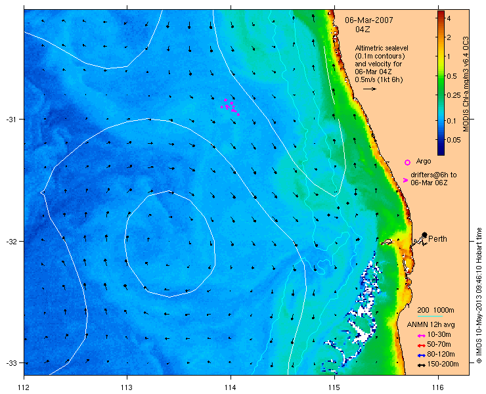Screen dimensions: 486x394
Task: Click the 'Argo' legend label
Action: point(424,161)
